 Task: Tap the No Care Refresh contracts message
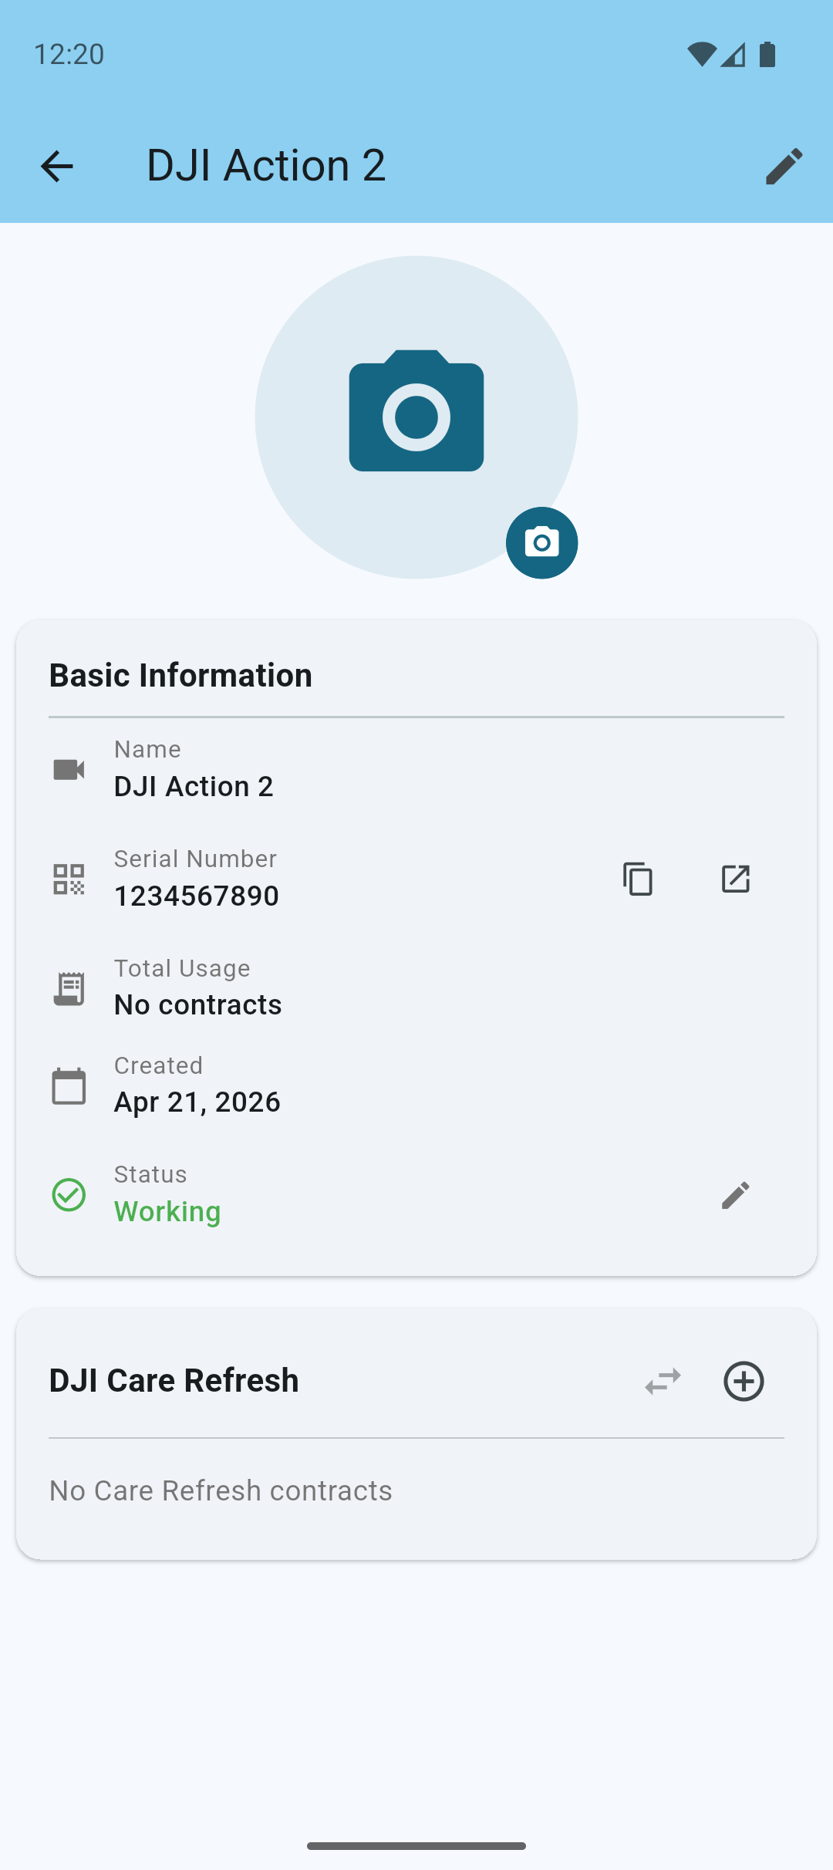(221, 1490)
